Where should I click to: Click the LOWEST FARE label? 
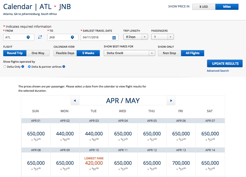click(x=94, y=158)
